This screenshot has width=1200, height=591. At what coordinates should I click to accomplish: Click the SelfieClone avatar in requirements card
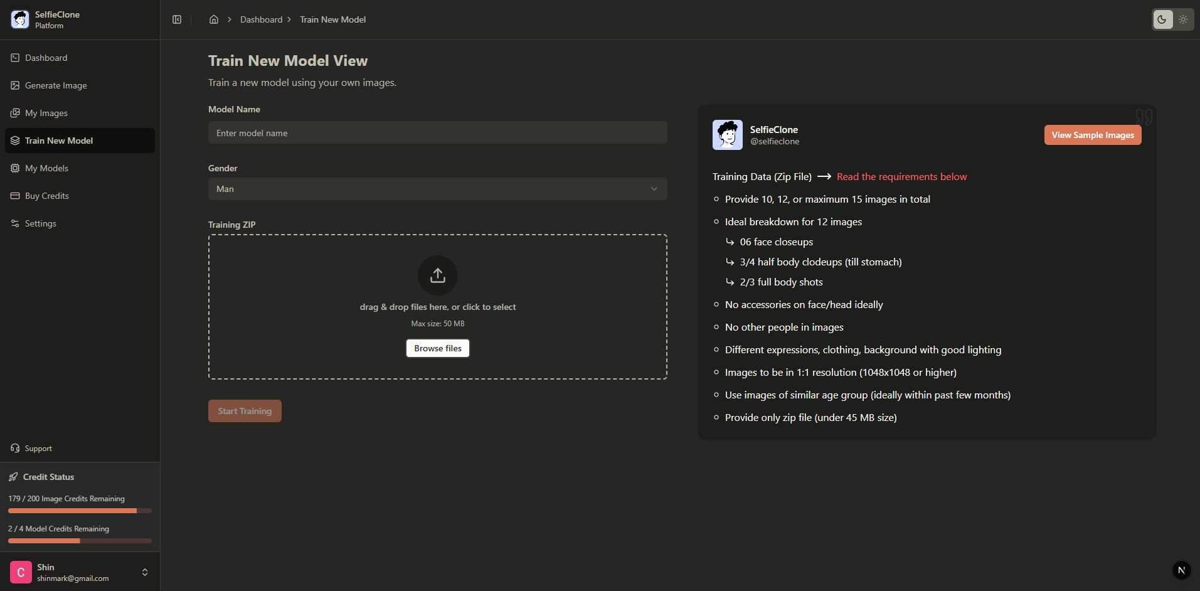point(728,135)
